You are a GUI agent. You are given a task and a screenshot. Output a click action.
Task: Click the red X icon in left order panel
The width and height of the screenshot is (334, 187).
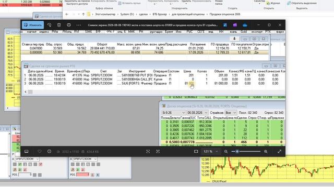click(41, 164)
